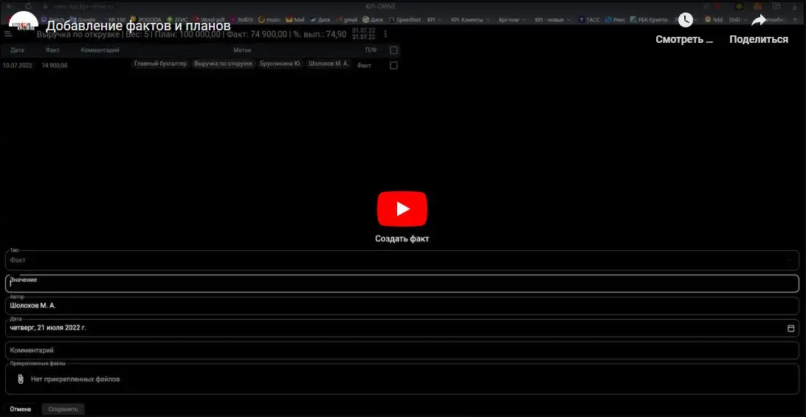The height and width of the screenshot is (417, 806).
Task: Open the three-dot menu beside the date range
Action: 385,34
